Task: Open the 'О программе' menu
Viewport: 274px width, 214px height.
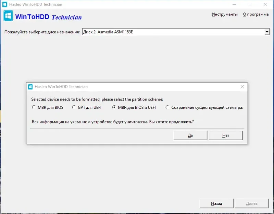Action: click(x=256, y=14)
